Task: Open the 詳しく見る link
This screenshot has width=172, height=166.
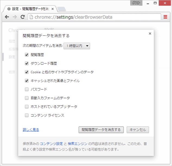Action: [x=31, y=130]
